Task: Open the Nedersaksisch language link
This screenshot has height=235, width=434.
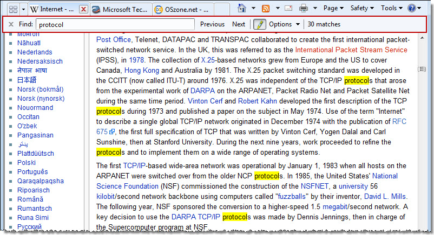Action: pos(40,61)
